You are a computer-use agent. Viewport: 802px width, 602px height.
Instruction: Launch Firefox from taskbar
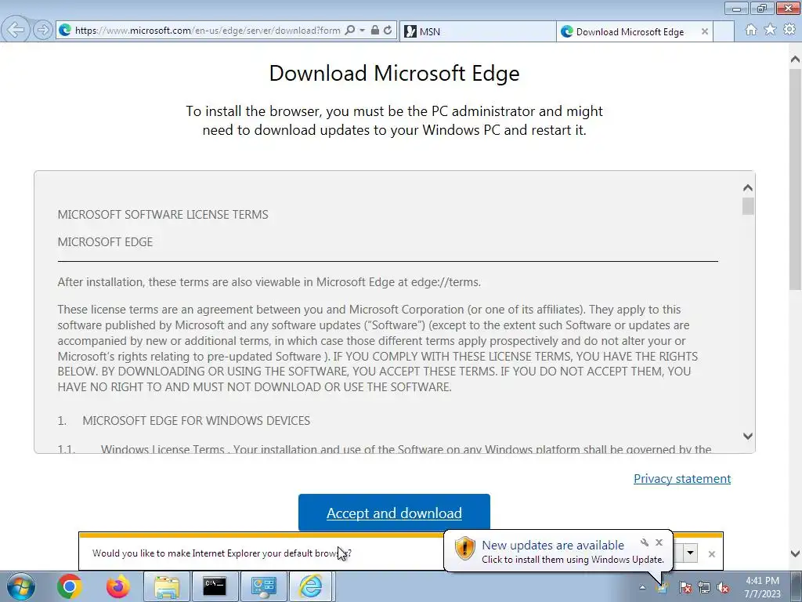point(118,586)
